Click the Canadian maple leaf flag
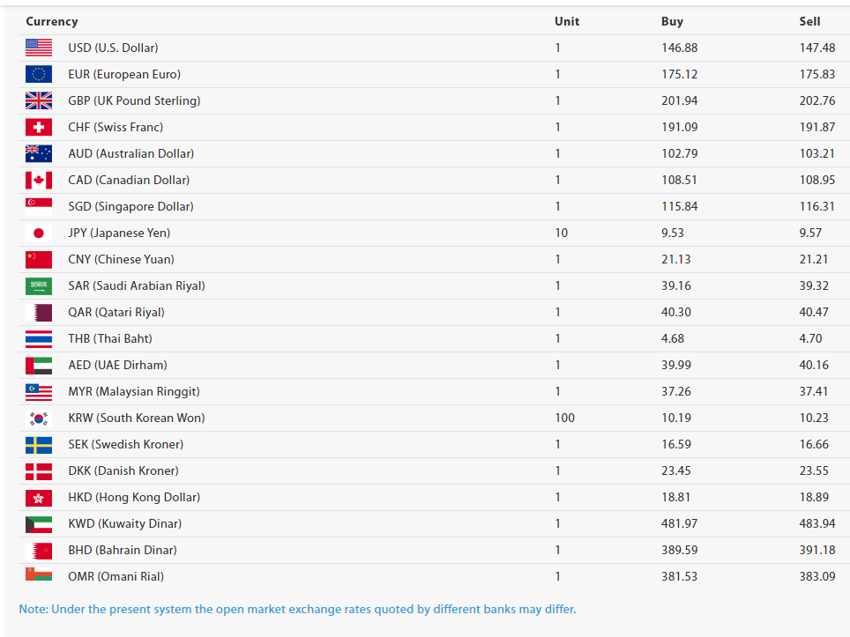Image resolution: width=850 pixels, height=637 pixels. tap(39, 180)
